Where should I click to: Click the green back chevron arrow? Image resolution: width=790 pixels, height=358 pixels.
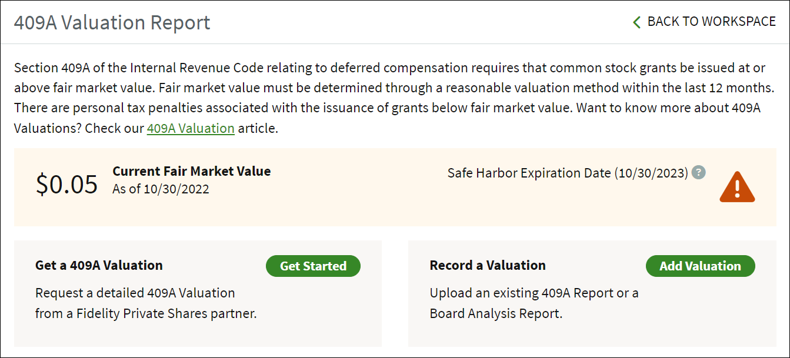(636, 22)
